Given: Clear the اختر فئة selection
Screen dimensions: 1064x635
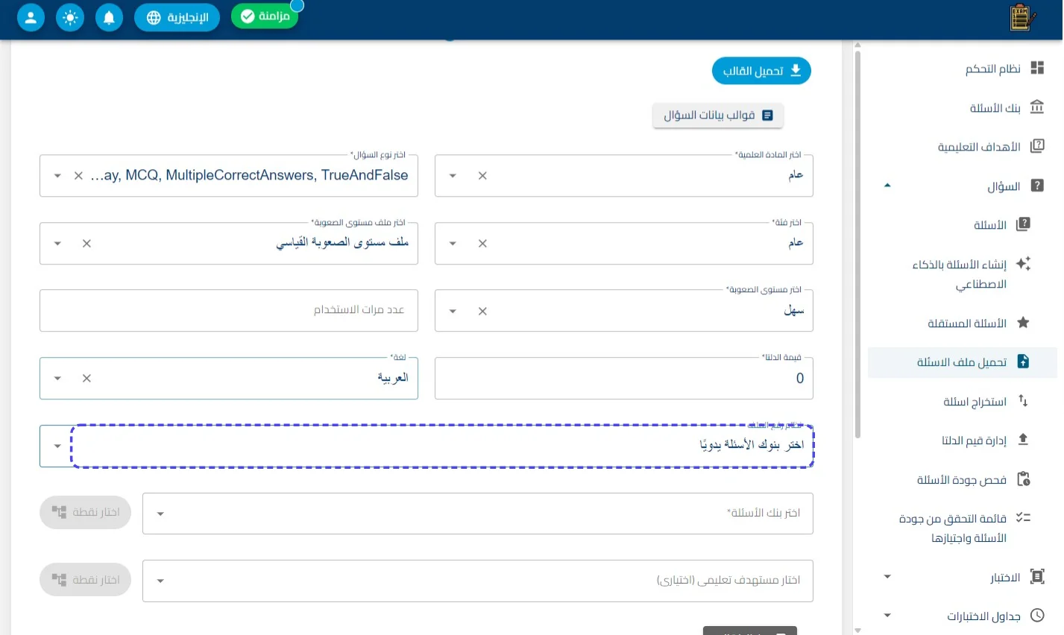Looking at the screenshot, I should [482, 244].
